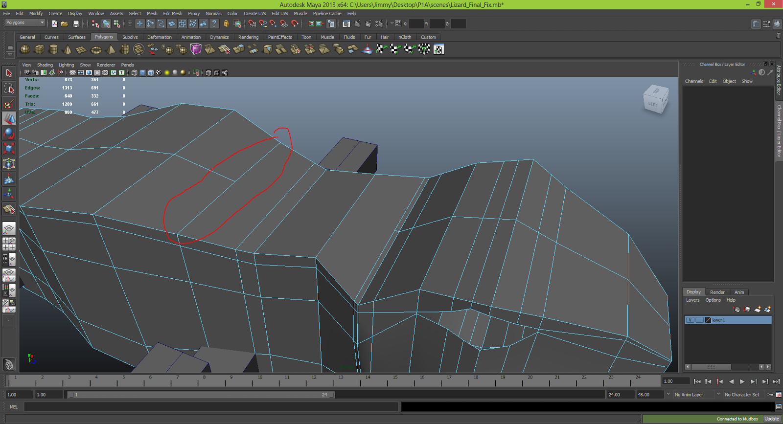Toggle textured display checker icon
This screenshot has width=783, height=424.
pyautogui.click(x=159, y=73)
